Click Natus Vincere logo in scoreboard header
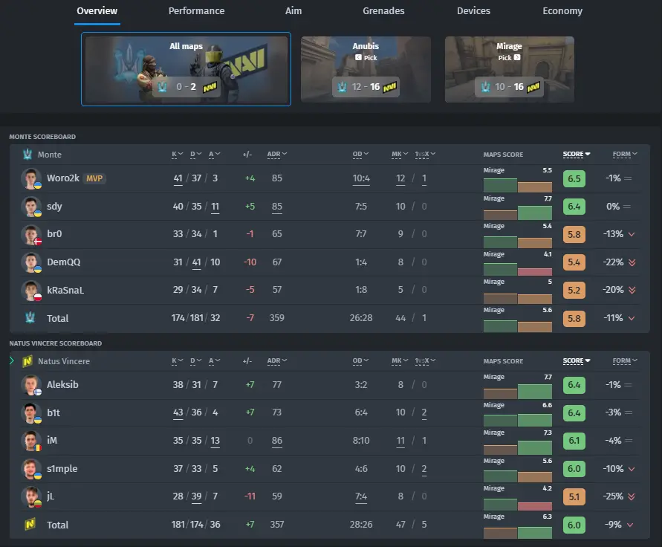Viewport: 662px width, 547px height. [x=27, y=361]
